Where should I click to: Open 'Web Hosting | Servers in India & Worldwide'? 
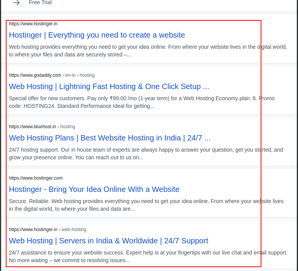pyautogui.click(x=109, y=241)
